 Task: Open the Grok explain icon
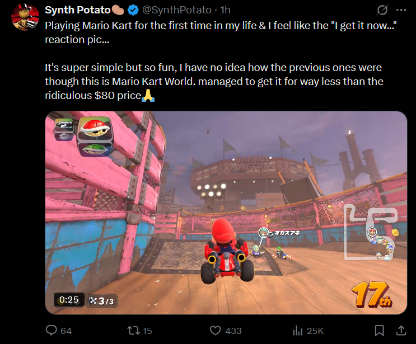[x=382, y=10]
